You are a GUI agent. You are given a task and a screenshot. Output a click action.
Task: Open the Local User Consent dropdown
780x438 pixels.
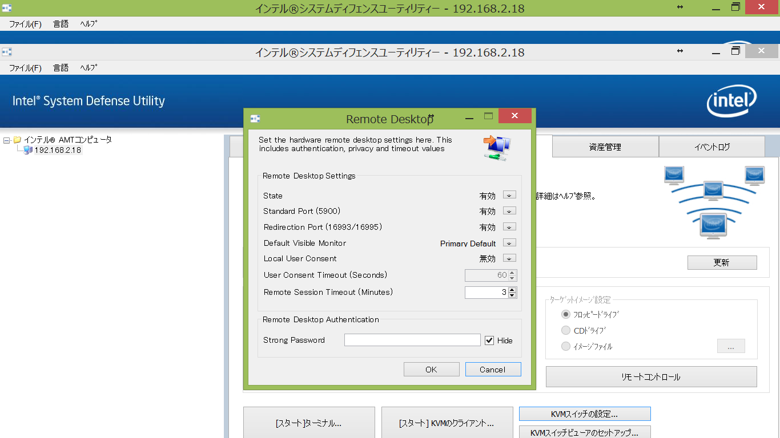[509, 258]
